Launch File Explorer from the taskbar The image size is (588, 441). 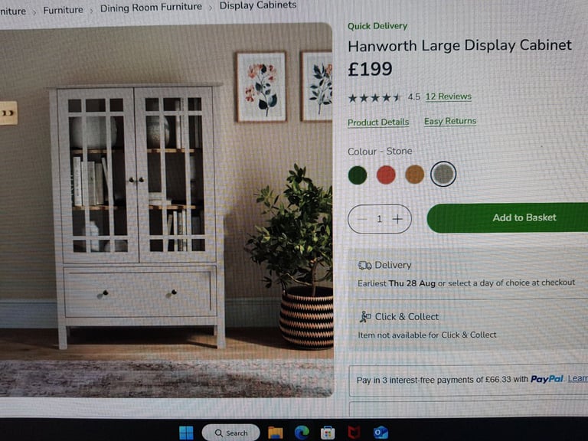tap(276, 433)
